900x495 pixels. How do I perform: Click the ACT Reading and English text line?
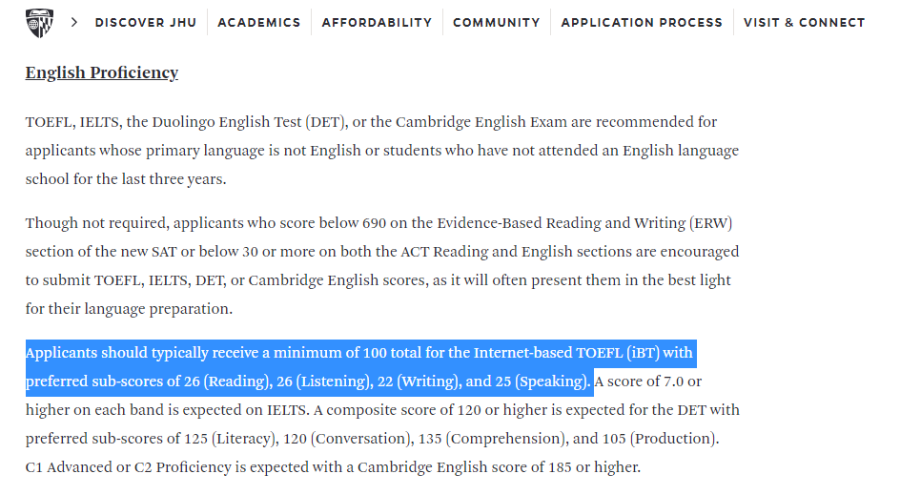tap(381, 252)
